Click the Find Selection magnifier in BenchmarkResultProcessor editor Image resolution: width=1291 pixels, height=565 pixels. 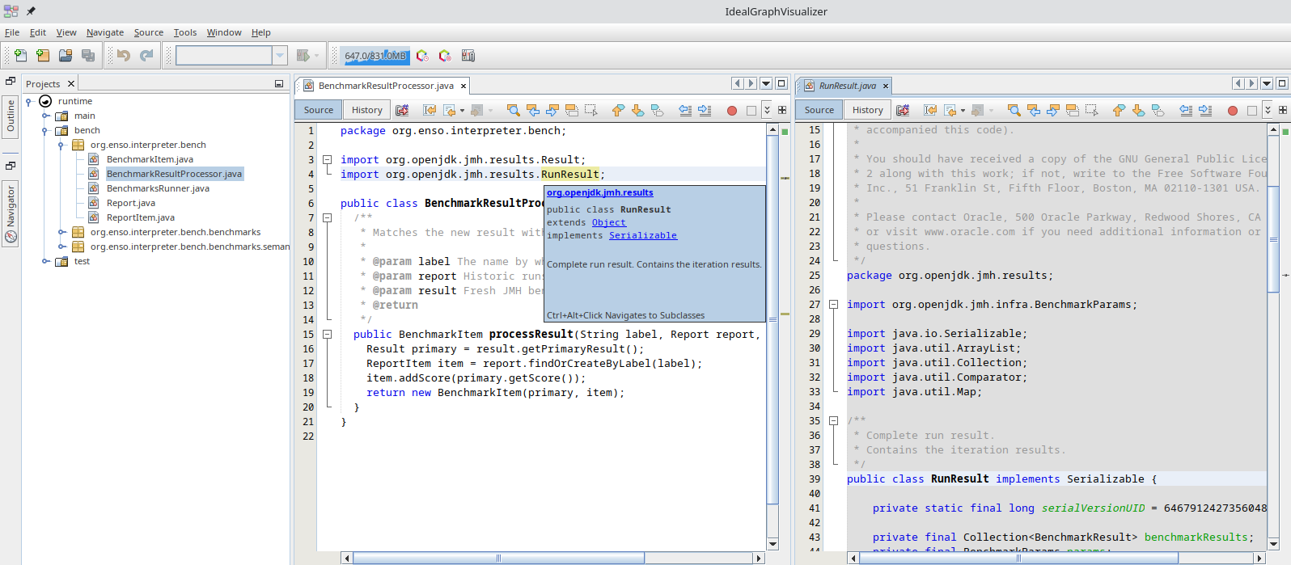click(513, 110)
